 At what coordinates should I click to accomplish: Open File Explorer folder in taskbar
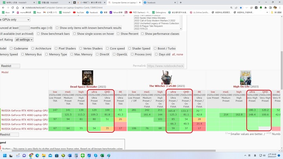[x=44, y=155]
